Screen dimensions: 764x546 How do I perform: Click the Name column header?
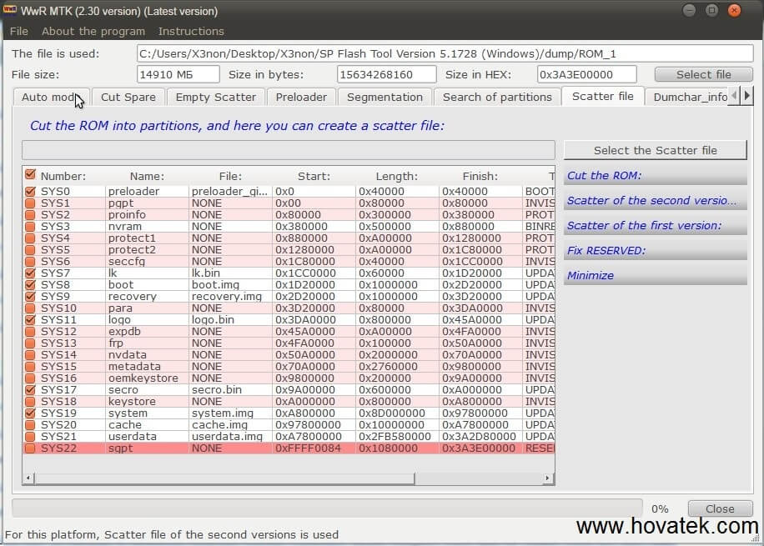click(x=147, y=176)
